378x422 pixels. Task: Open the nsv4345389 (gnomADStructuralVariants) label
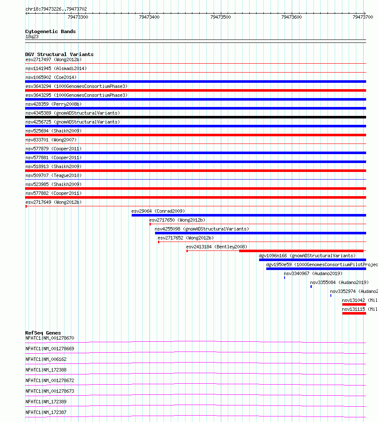pyautogui.click(x=73, y=113)
